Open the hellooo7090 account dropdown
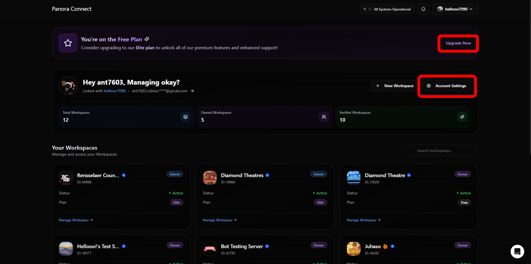531x264 pixels. [x=455, y=9]
